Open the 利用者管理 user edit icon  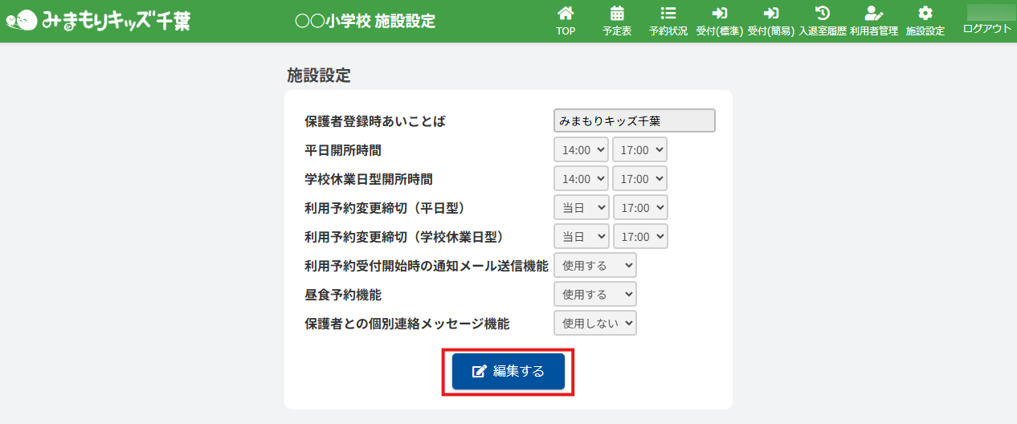pyautogui.click(x=873, y=14)
